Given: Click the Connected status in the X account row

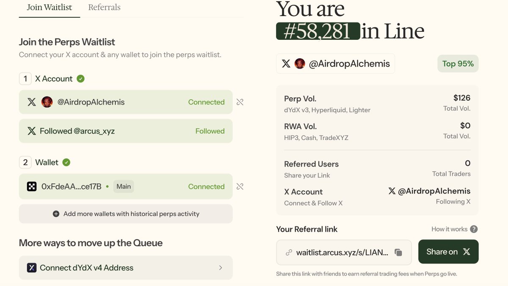Looking at the screenshot, I should [x=207, y=102].
